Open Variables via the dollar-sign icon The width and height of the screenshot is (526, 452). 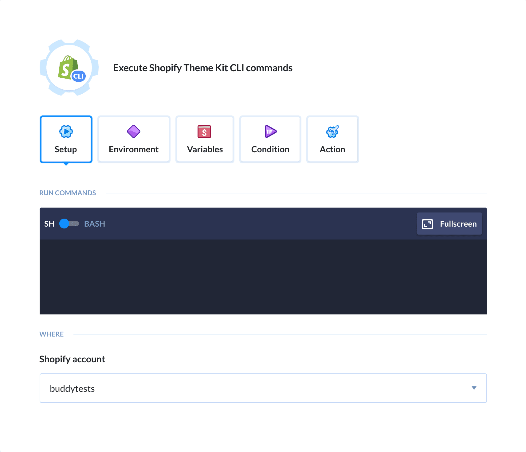click(205, 131)
